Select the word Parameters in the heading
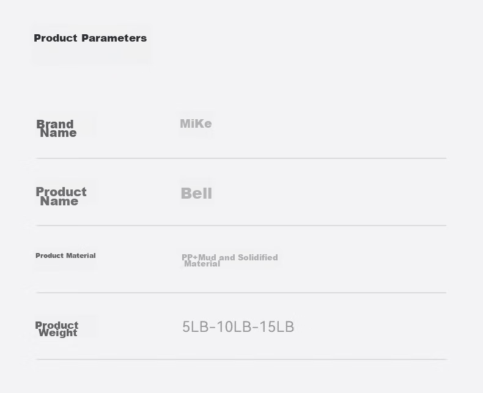 (x=114, y=38)
